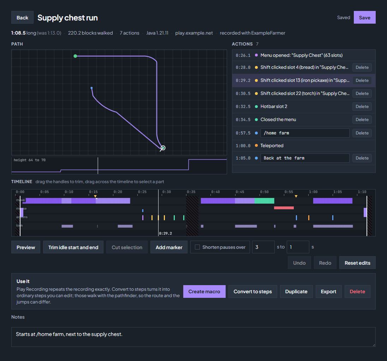This screenshot has height=361, width=387.
Task: Click the 220.2 blocks walked stat
Action: coord(90,33)
